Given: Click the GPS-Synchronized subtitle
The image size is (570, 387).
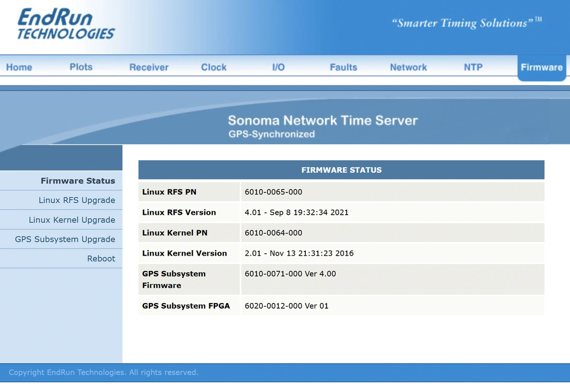Looking at the screenshot, I should pyautogui.click(x=272, y=134).
